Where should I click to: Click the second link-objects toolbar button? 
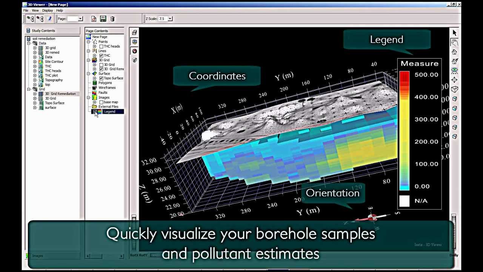click(40, 19)
